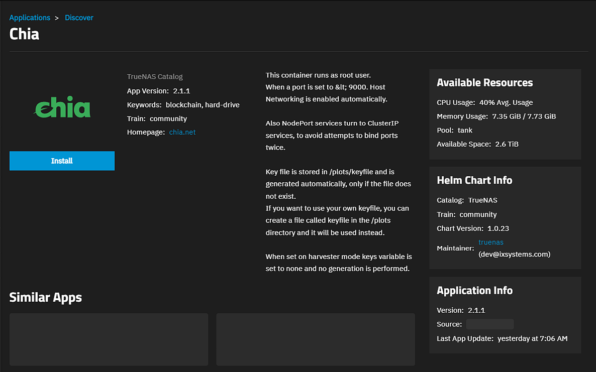Image resolution: width=596 pixels, height=372 pixels.
Task: Select Catalog TrueNAS in Helm Chart Info
Action: coord(467,200)
